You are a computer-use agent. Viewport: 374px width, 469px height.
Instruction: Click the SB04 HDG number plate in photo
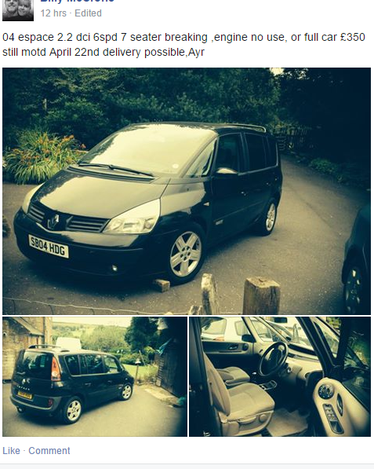pos(49,246)
